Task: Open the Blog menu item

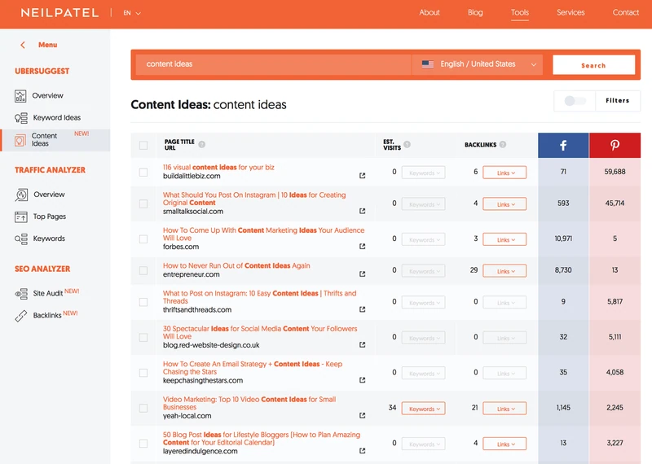Action: tap(475, 12)
